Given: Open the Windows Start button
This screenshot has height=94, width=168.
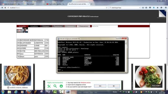Looking at the screenshot, I should [x=3, y=92].
